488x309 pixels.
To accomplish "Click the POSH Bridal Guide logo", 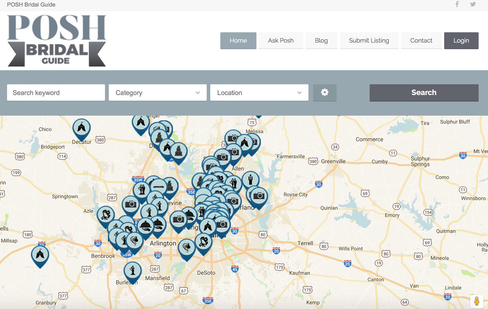I will (x=57, y=41).
